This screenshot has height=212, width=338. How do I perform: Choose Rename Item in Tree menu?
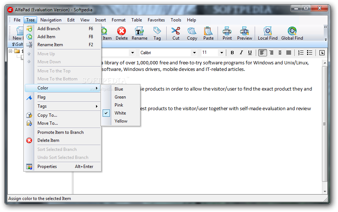(x=63, y=45)
